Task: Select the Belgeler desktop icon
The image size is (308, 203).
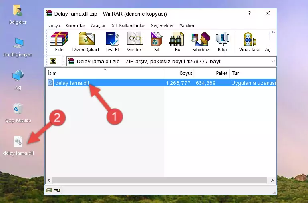Action: [18, 15]
